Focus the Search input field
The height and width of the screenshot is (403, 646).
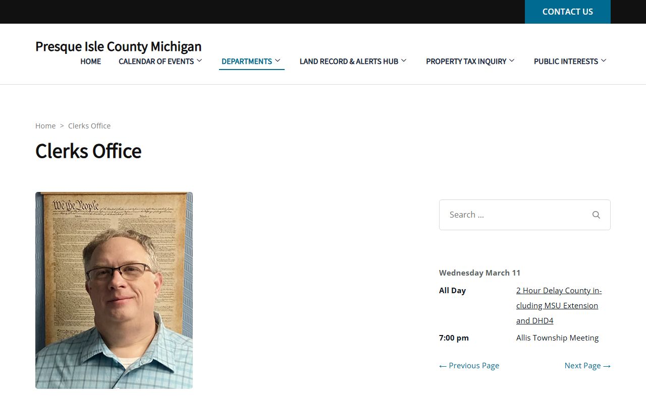pyautogui.click(x=512, y=215)
